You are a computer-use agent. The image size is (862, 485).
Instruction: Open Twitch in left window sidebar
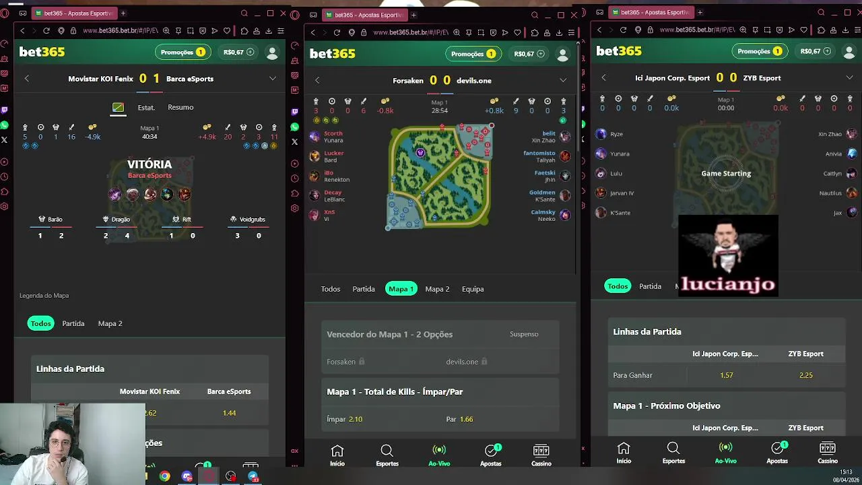pos(5,110)
